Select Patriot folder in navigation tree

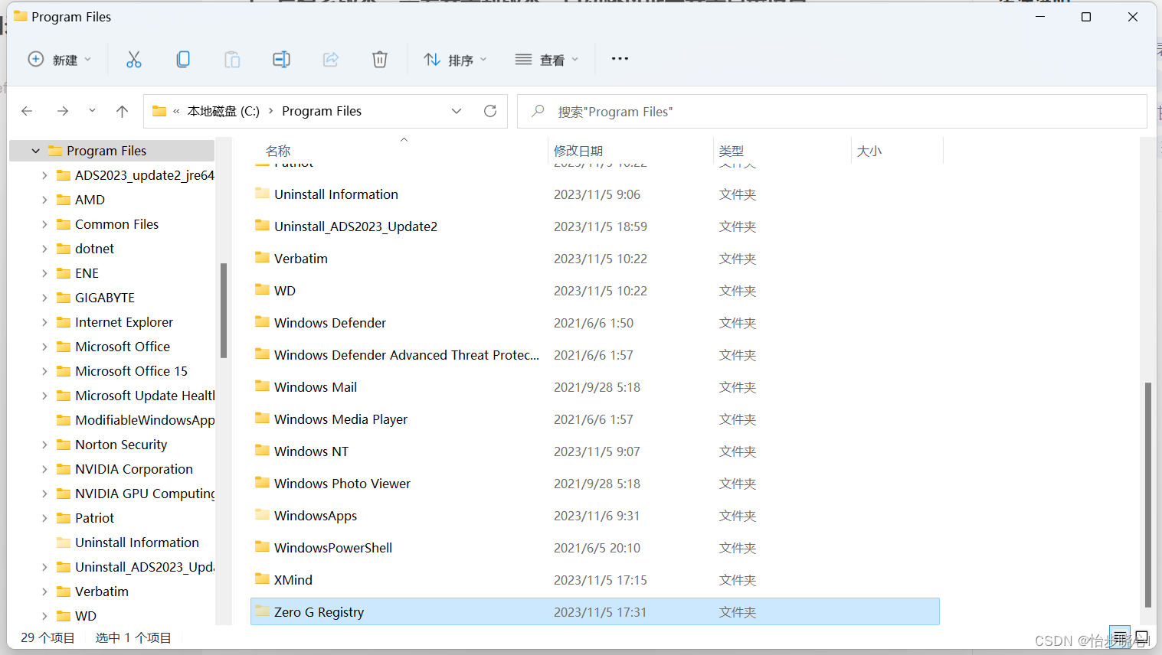(94, 518)
